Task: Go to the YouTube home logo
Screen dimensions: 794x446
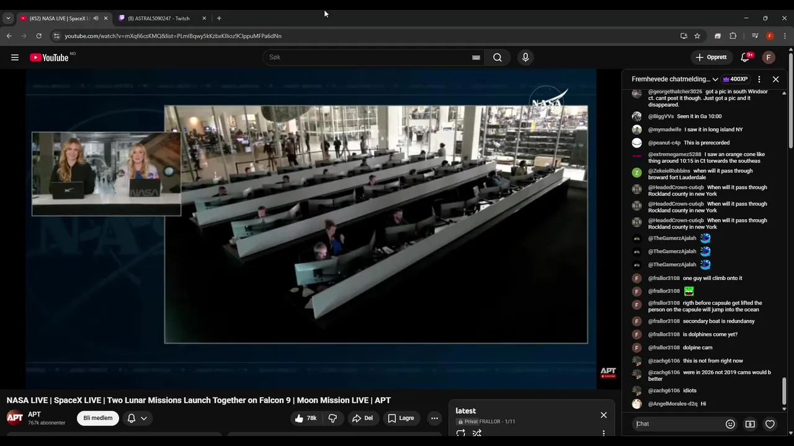Action: [49, 58]
